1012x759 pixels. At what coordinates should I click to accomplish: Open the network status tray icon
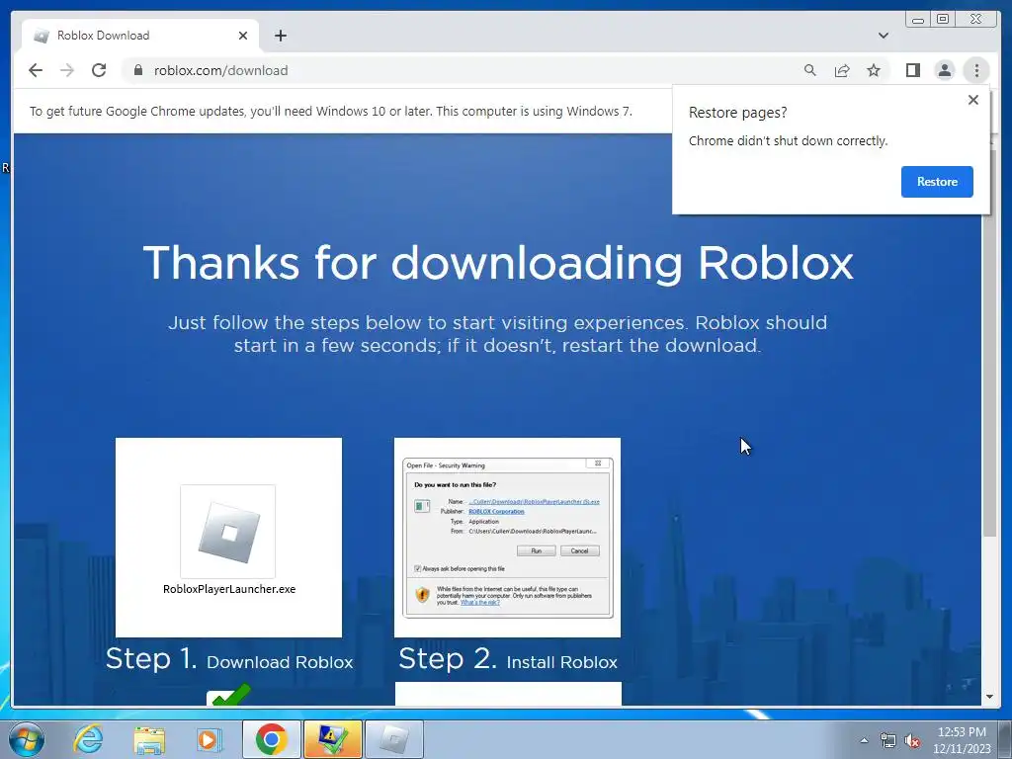pos(888,741)
